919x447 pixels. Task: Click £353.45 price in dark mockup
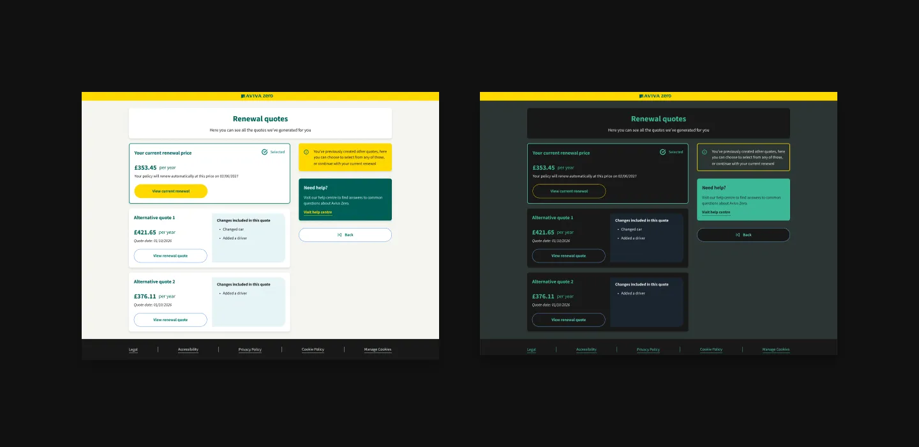[x=544, y=168]
